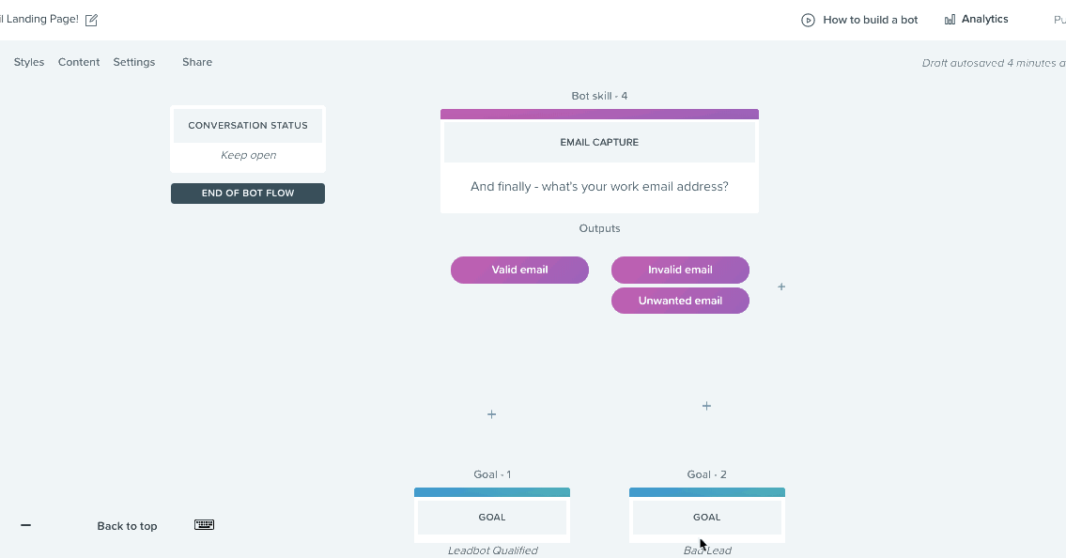Screen dimensions: 1066x558
Task: Click Back to top
Action: point(127,525)
